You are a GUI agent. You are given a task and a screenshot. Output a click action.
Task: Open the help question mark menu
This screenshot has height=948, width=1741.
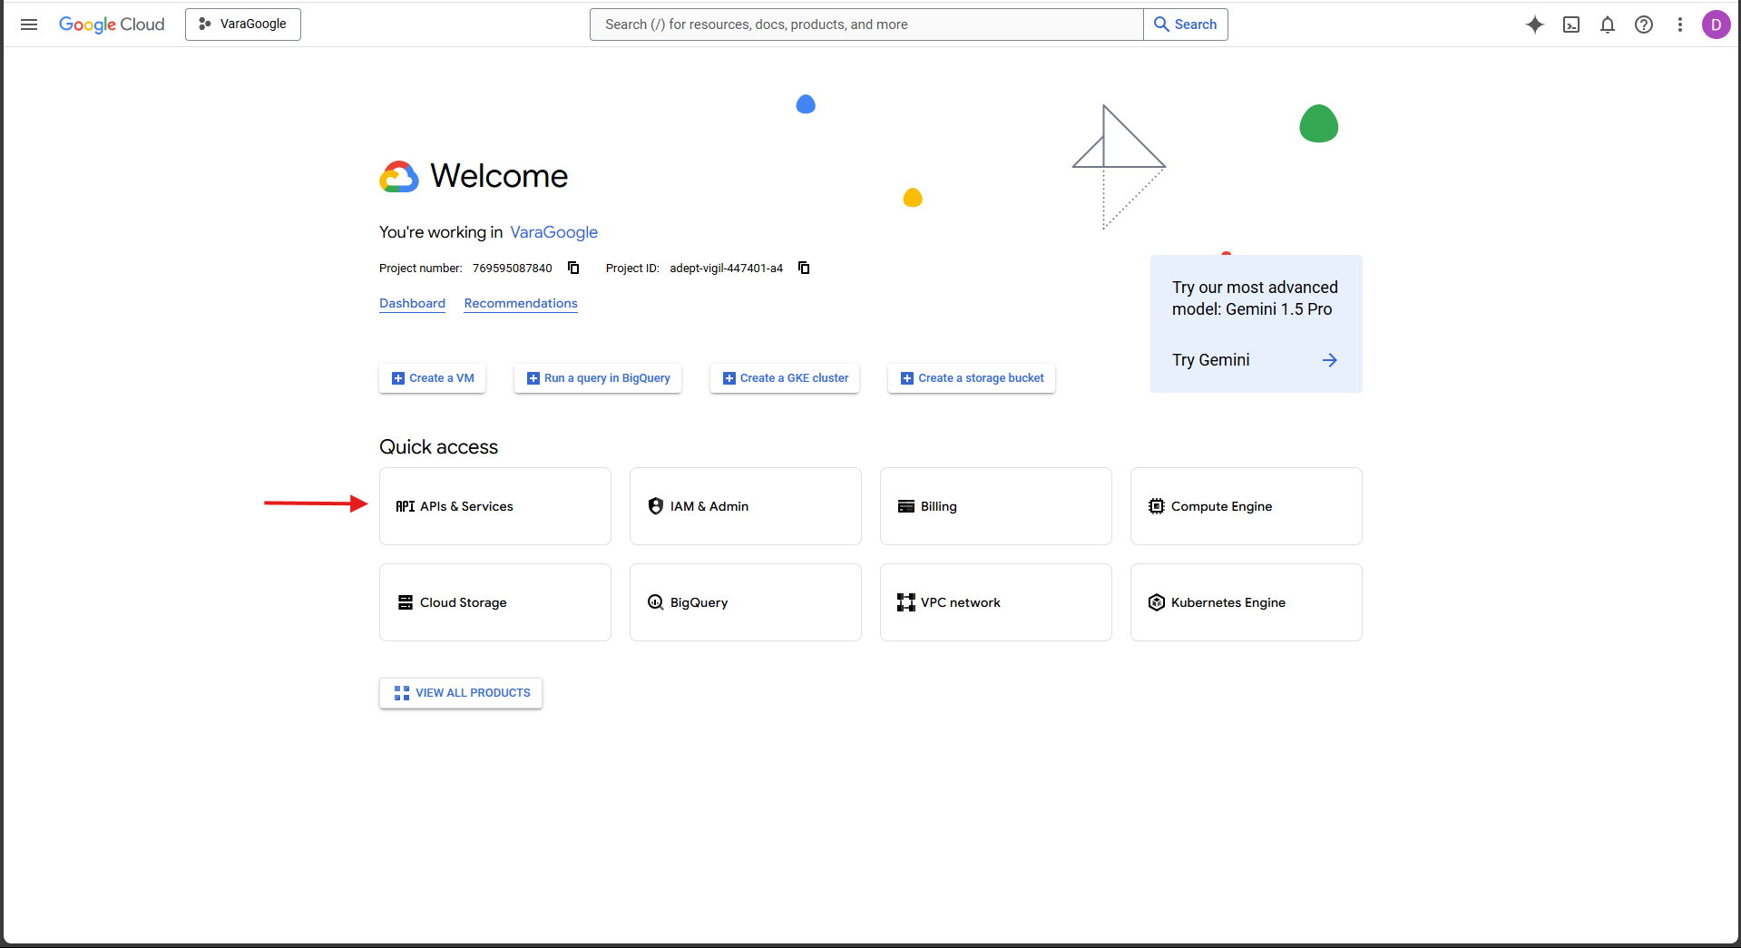(x=1644, y=24)
